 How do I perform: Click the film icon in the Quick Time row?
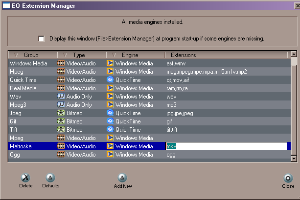[61, 80]
